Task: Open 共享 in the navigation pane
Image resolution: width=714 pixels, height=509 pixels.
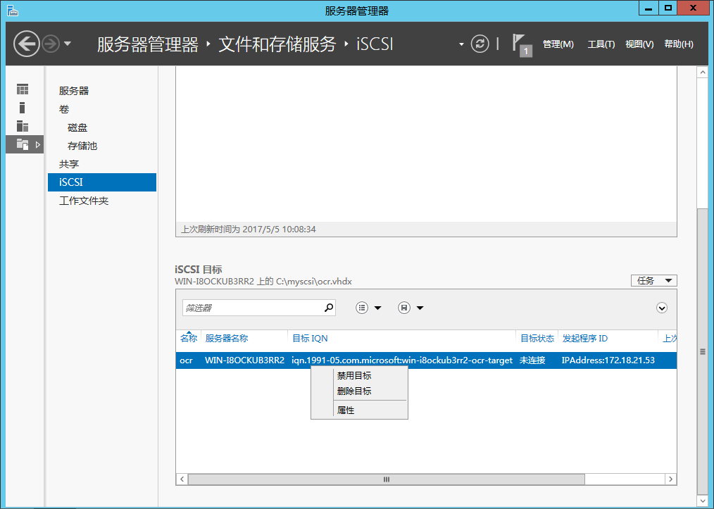Action: [69, 164]
